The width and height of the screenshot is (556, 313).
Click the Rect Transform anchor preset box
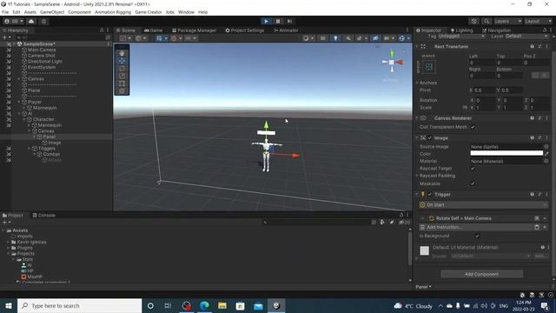tap(428, 66)
